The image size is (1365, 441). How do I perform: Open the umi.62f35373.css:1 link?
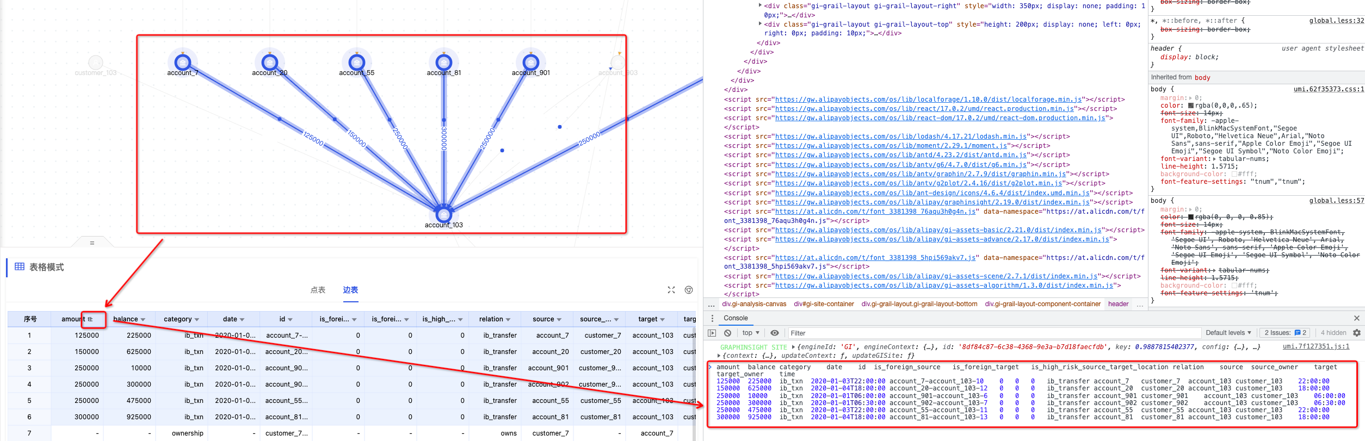(x=1329, y=89)
